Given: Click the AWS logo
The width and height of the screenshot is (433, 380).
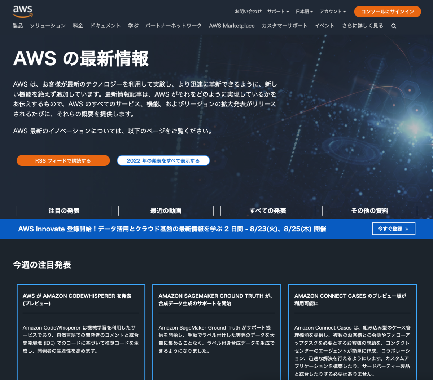Looking at the screenshot, I should pyautogui.click(x=23, y=11).
